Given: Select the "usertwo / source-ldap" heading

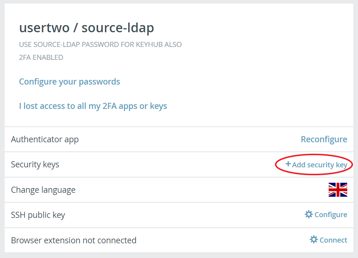Looking at the screenshot, I should tap(87, 28).
